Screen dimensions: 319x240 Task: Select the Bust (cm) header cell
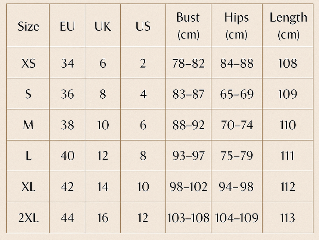(188, 26)
